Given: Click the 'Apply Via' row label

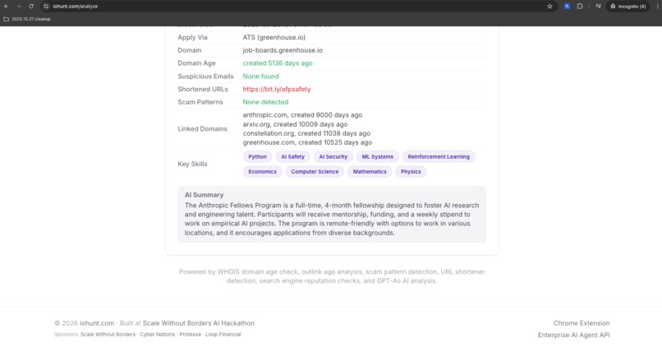Looking at the screenshot, I should pos(192,38).
